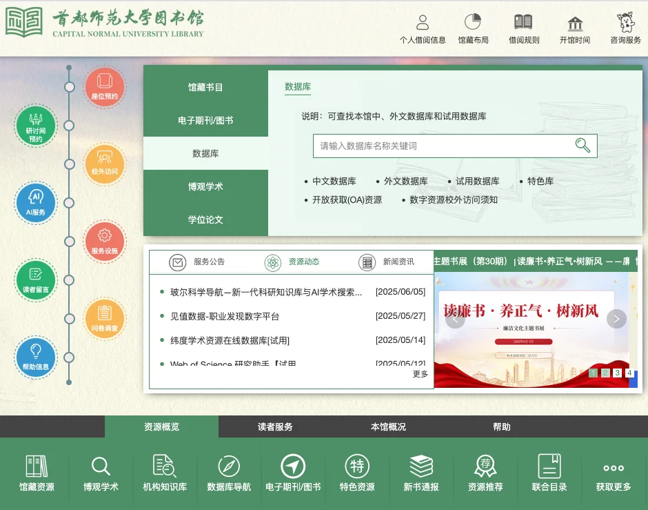This screenshot has height=510, width=648.
Task: Open 开放获取(OA)资源 link
Action: (347, 199)
